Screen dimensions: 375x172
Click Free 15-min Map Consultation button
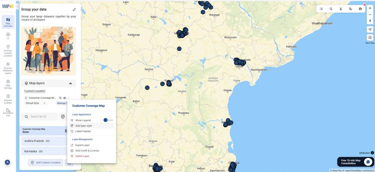point(355,162)
